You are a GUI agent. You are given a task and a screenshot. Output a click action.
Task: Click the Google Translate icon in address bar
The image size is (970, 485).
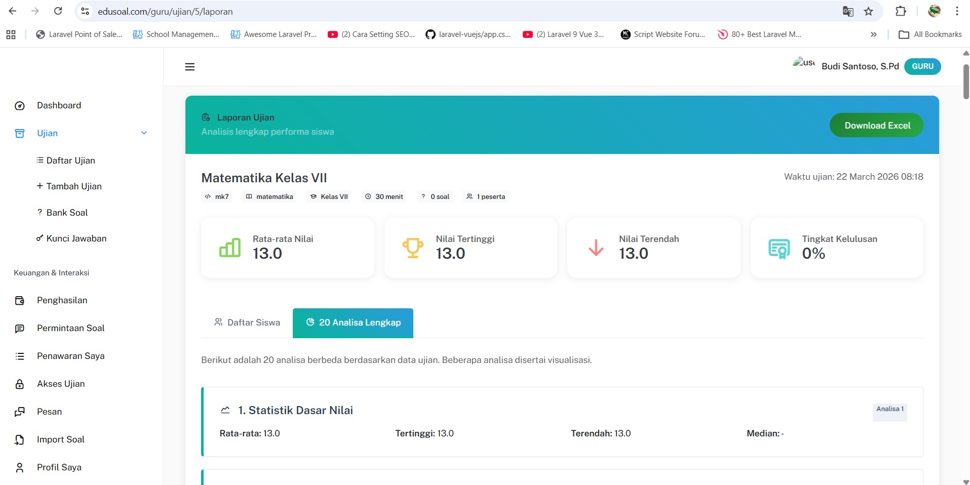click(x=848, y=11)
